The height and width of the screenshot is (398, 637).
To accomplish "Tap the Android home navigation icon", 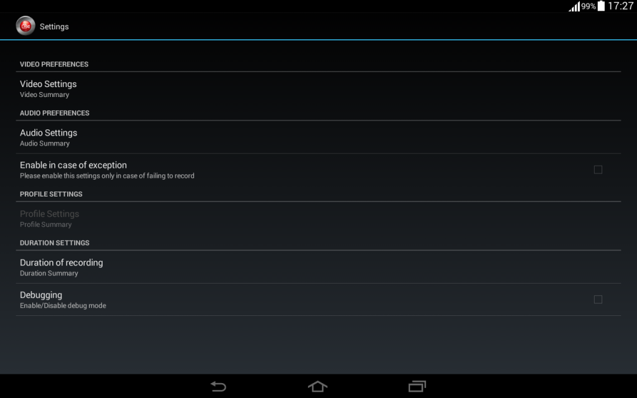I will 318,386.
